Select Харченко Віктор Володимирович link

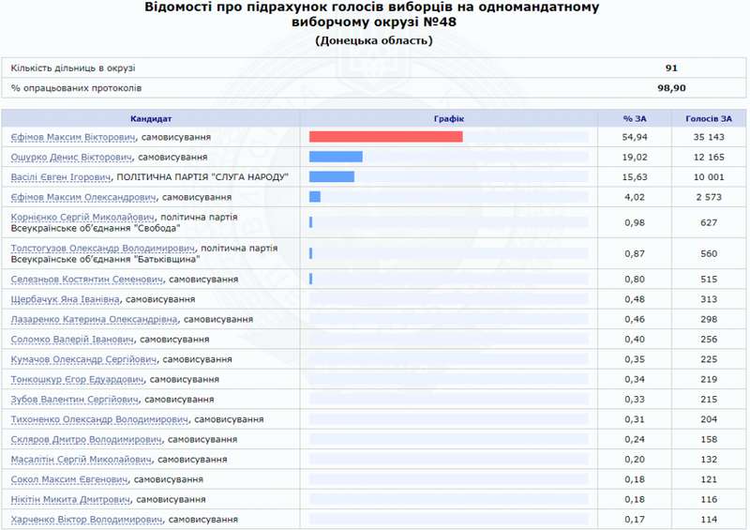[86, 520]
